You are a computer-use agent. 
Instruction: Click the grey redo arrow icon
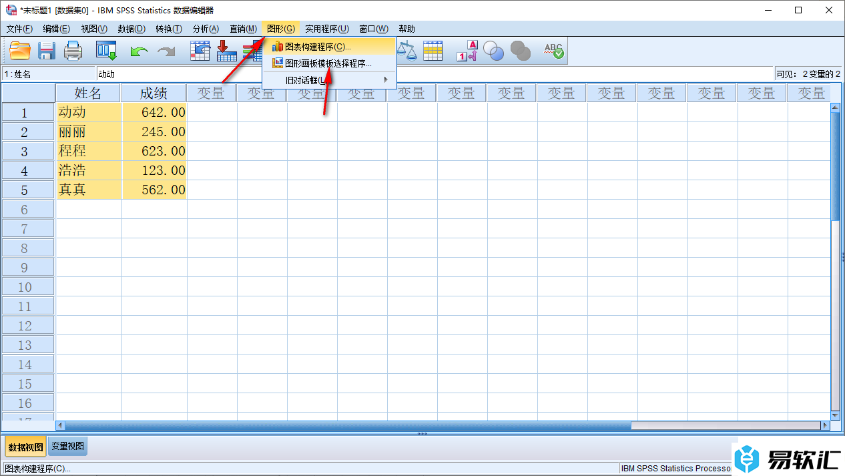coord(166,51)
